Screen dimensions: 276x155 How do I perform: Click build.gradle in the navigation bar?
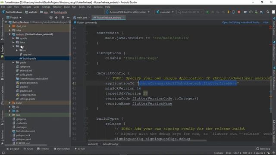[59, 12]
